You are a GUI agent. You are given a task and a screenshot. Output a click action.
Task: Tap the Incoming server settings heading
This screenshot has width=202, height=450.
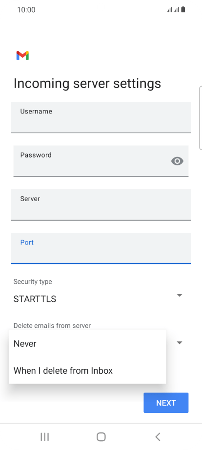click(x=87, y=84)
